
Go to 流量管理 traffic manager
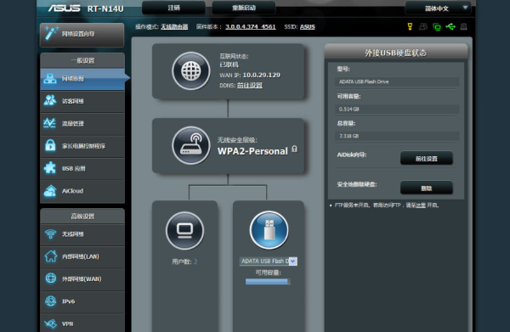pyautogui.click(x=82, y=124)
